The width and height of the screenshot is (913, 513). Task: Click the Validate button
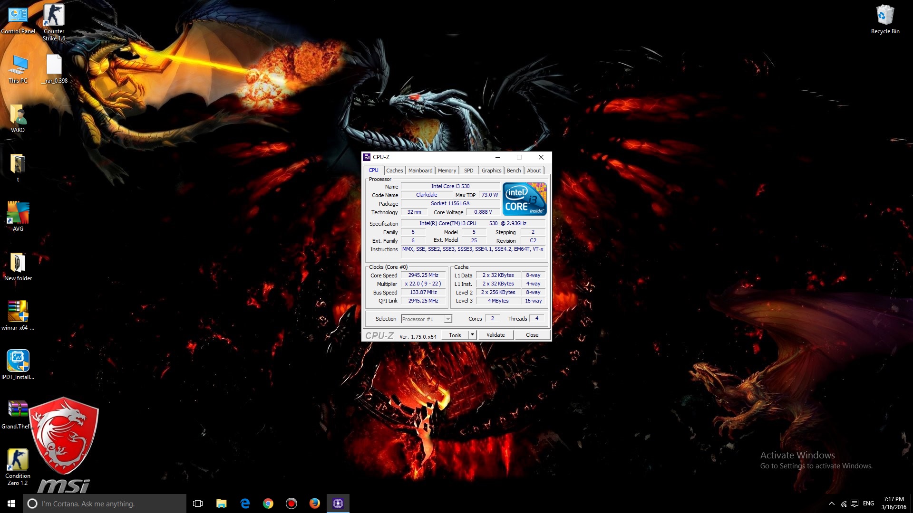point(495,335)
